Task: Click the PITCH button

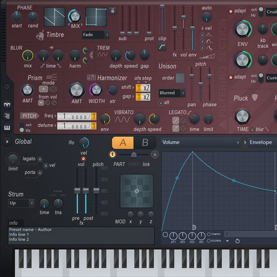Action: (x=29, y=116)
